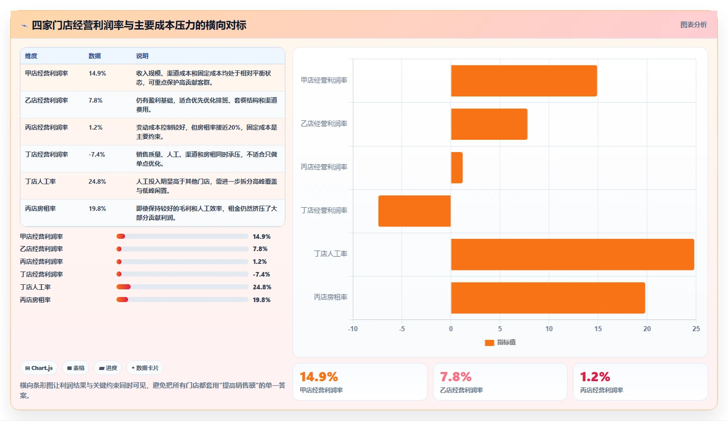Screen dimensions: 728x421
Task: Select the 数据卡片 tag chip
Action: pyautogui.click(x=145, y=368)
